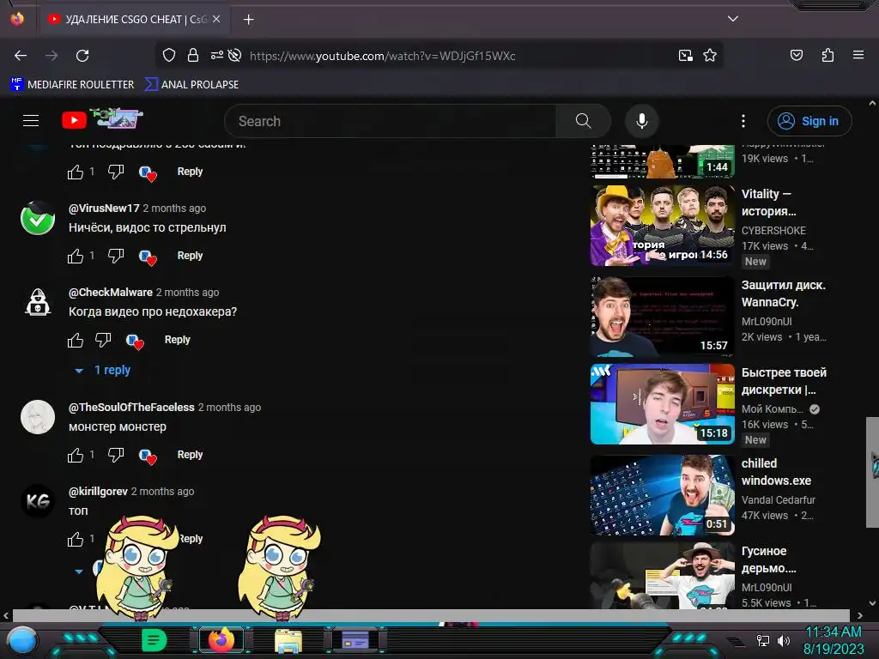The height and width of the screenshot is (659, 879).
Task: Open @kirillgorev channel name
Action: click(98, 492)
